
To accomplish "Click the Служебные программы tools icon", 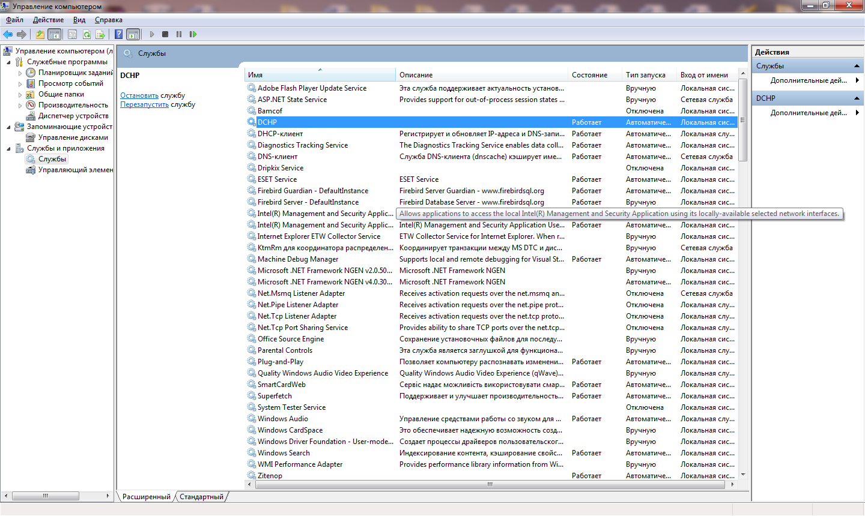I will 19,62.
